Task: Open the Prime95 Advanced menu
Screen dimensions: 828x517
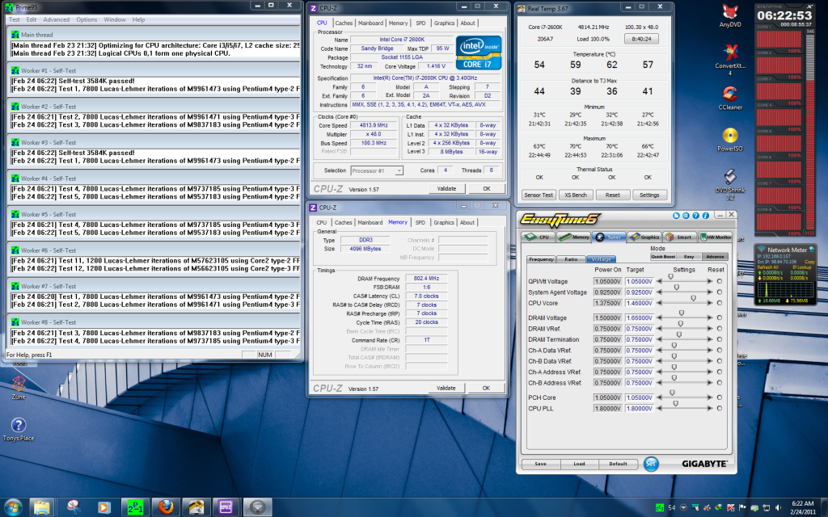Action: coord(56,19)
